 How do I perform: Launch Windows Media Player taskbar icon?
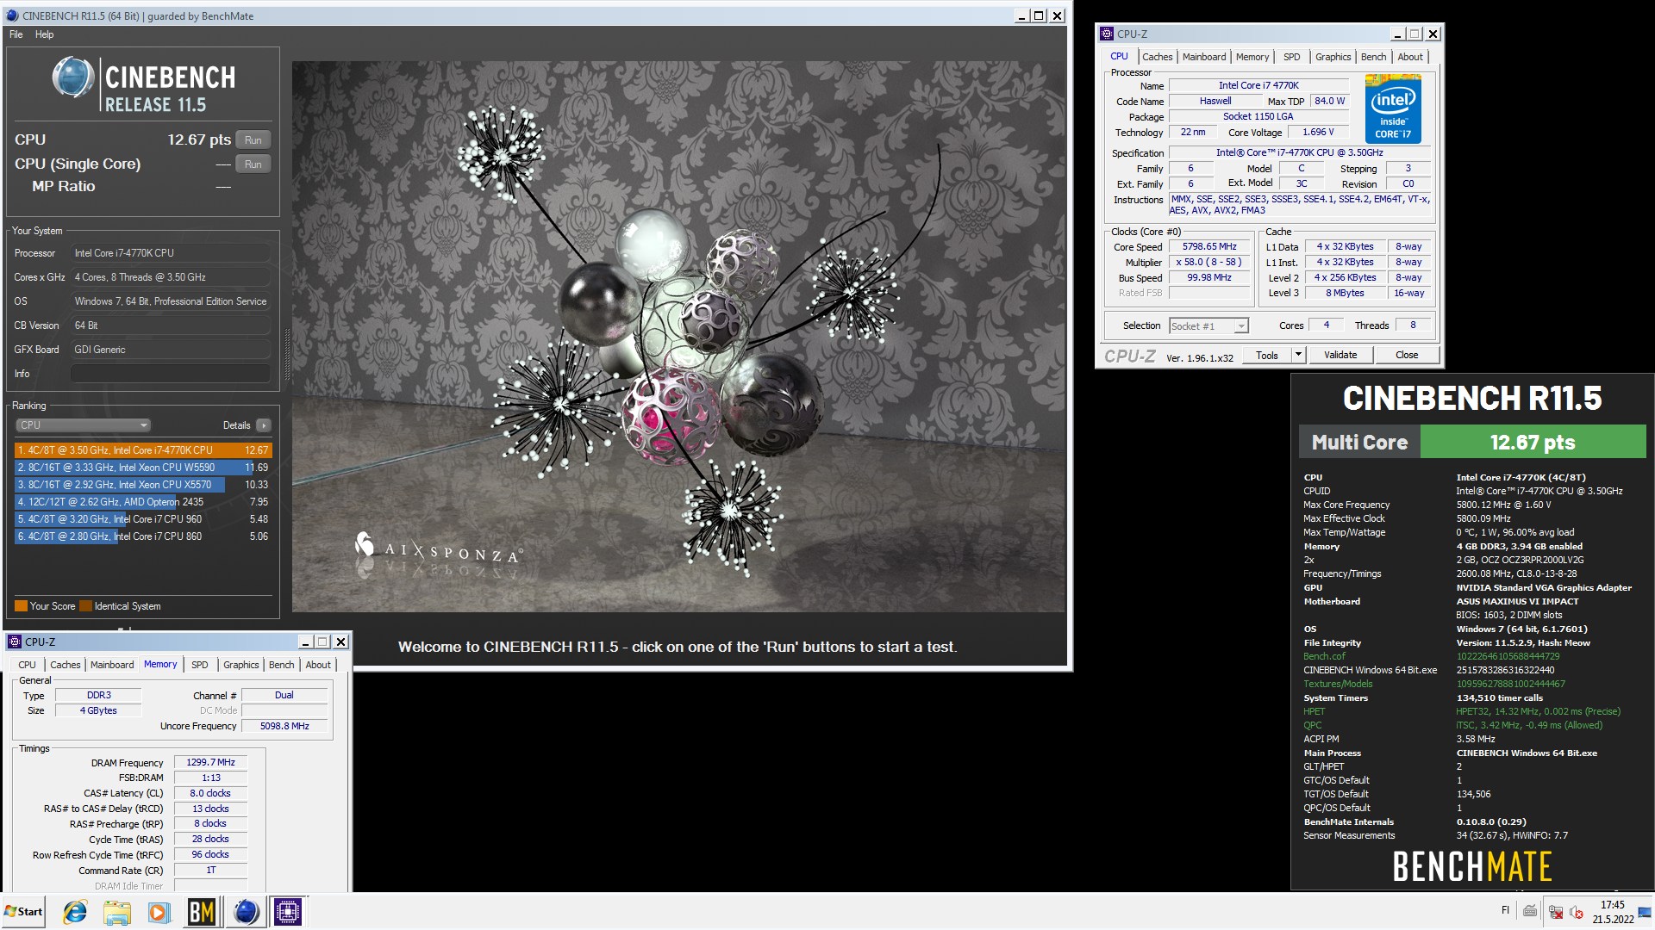tap(159, 912)
